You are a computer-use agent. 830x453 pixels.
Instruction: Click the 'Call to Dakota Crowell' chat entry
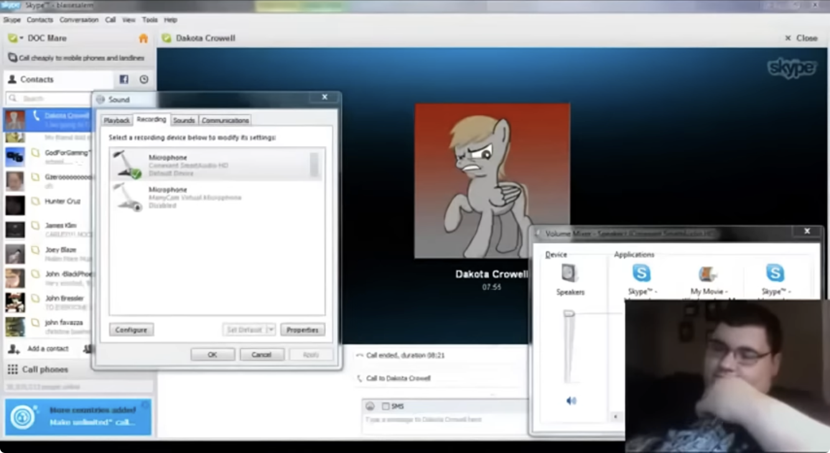[x=398, y=378]
